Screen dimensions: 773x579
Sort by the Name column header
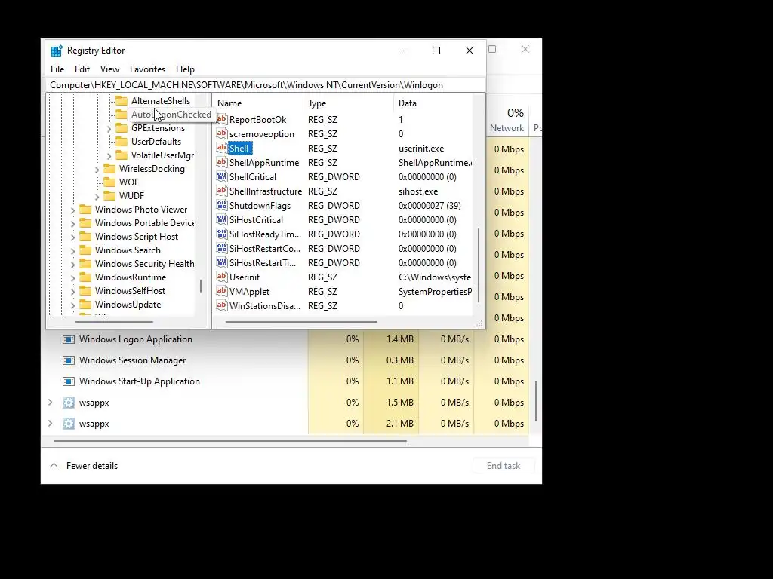229,103
